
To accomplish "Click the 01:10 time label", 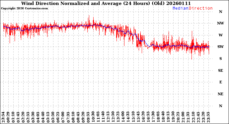I will 13,117.
